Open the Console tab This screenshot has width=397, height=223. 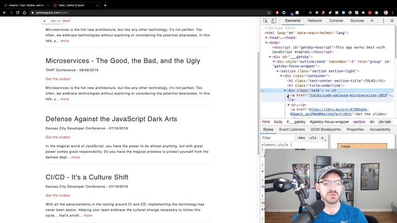(x=336, y=20)
